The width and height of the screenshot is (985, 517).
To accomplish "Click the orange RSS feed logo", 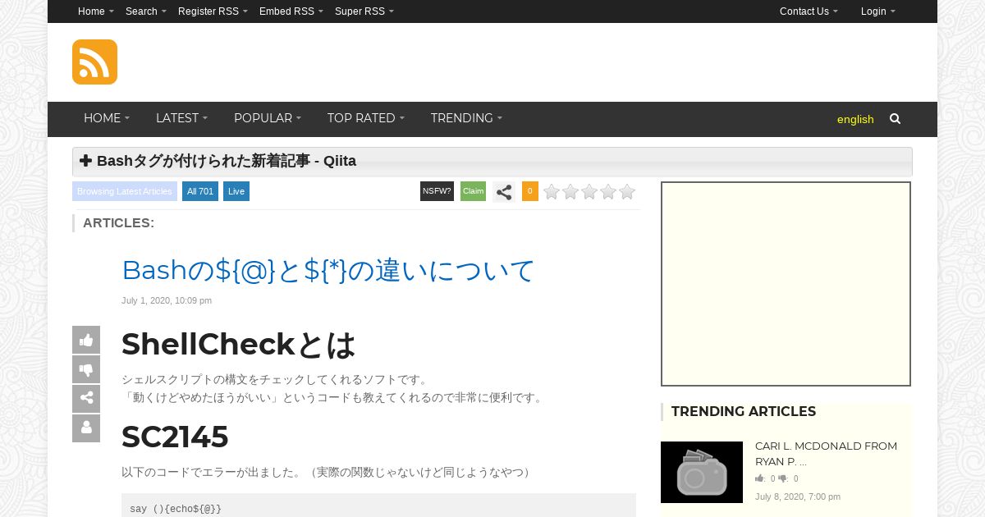I will pyautogui.click(x=94, y=62).
